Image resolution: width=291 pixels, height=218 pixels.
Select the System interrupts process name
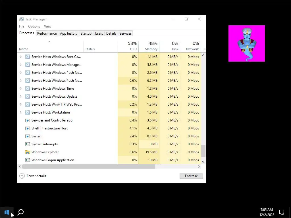(x=45, y=144)
